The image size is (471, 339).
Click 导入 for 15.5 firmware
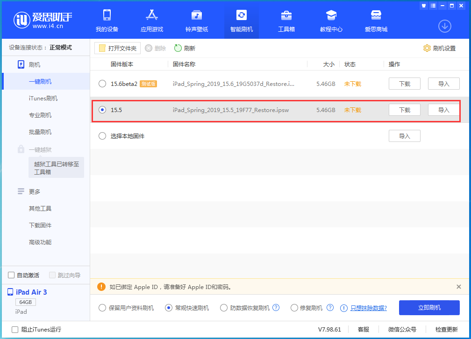[444, 110]
